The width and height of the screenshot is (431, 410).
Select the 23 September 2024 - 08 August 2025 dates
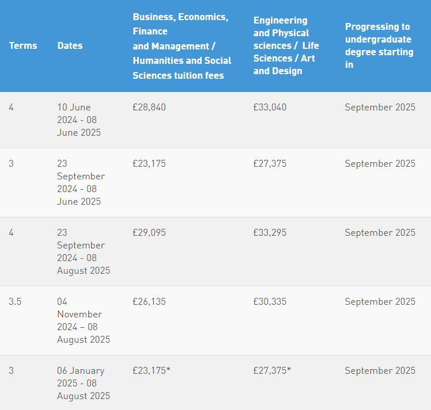pos(84,251)
